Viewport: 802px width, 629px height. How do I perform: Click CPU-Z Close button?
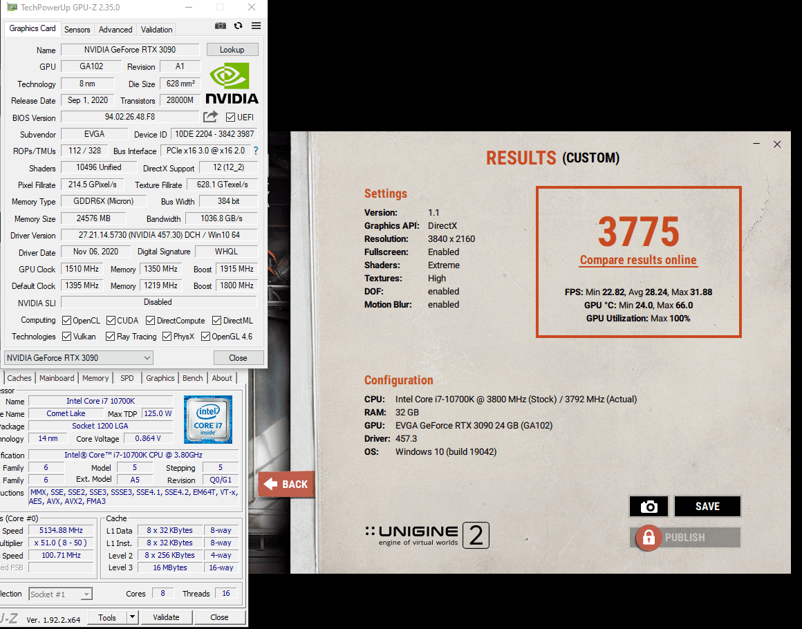(219, 617)
